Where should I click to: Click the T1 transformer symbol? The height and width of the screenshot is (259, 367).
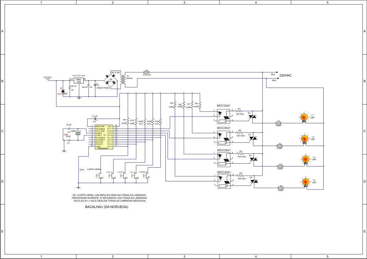coord(123,80)
